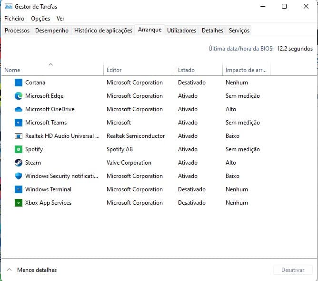Switch to the Processos tab
Image resolution: width=318 pixels, height=281 pixels.
[17, 31]
